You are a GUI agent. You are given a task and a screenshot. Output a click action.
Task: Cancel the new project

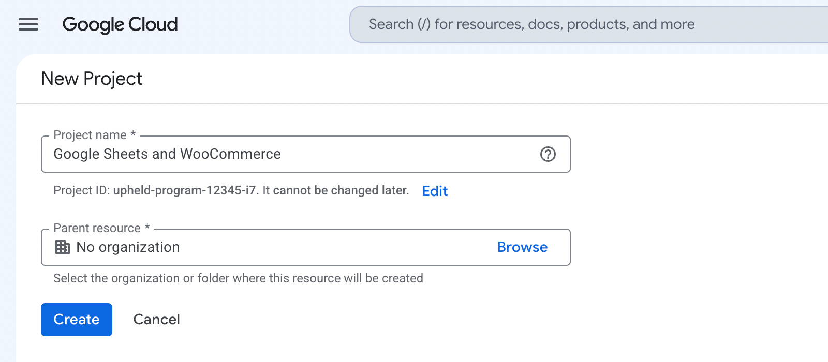coord(157,320)
